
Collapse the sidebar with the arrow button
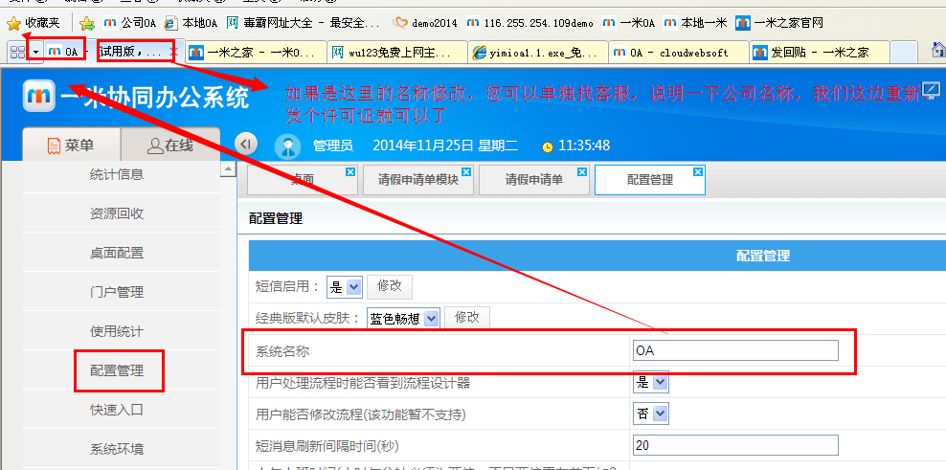pos(245,144)
